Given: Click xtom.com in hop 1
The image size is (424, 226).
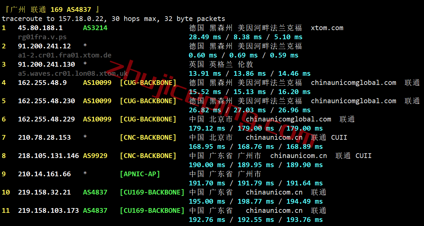Looking at the screenshot, I should pos(327,28).
